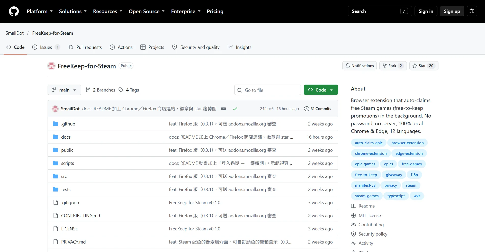The width and height of the screenshot is (485, 252).
Task: Open the Projects tab
Action: [152, 47]
